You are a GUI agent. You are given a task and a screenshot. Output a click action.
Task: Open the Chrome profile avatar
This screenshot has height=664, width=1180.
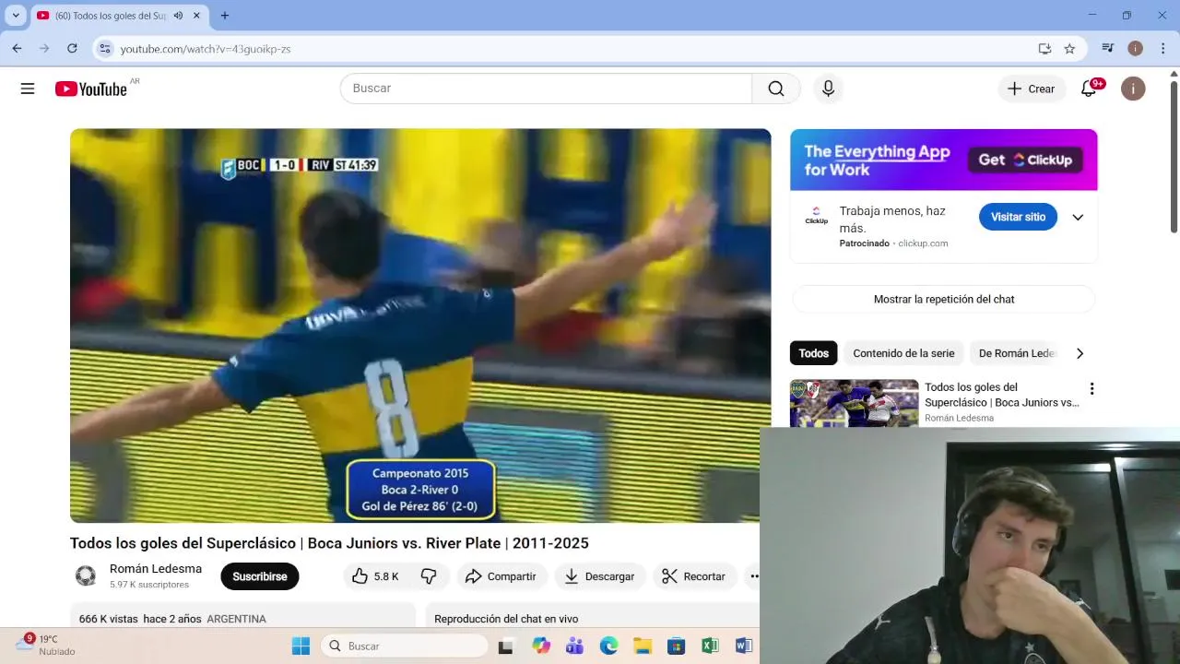coord(1136,48)
